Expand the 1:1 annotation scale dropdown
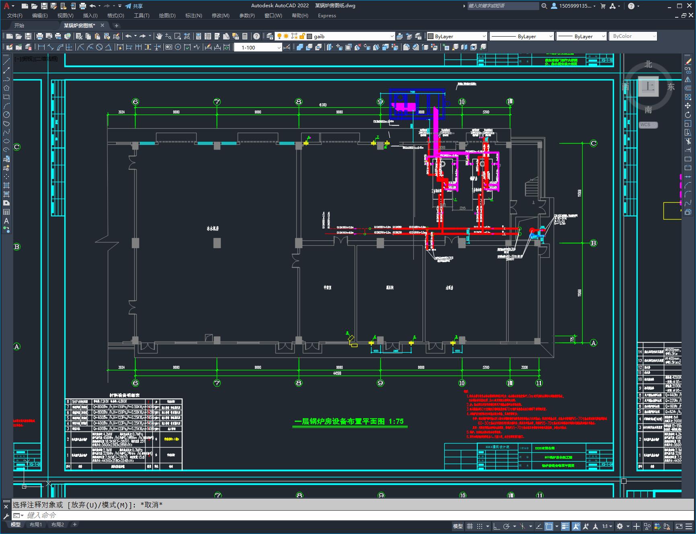This screenshot has height=534, width=696. pyautogui.click(x=608, y=526)
